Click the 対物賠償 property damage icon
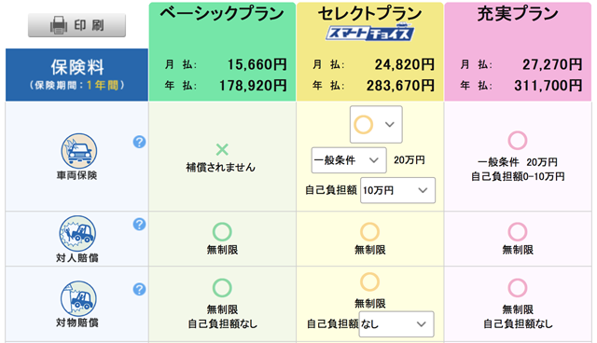Screen dimensions: 597x343 click(78, 298)
